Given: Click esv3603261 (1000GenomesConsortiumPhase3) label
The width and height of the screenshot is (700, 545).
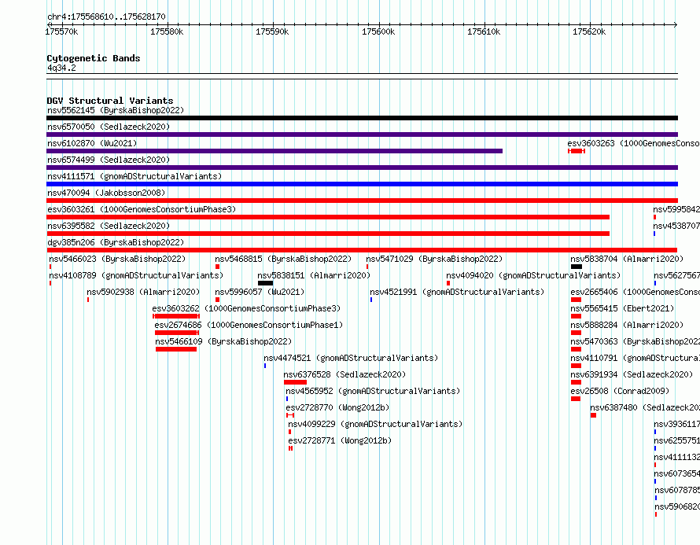Looking at the screenshot, I should pos(142,209).
